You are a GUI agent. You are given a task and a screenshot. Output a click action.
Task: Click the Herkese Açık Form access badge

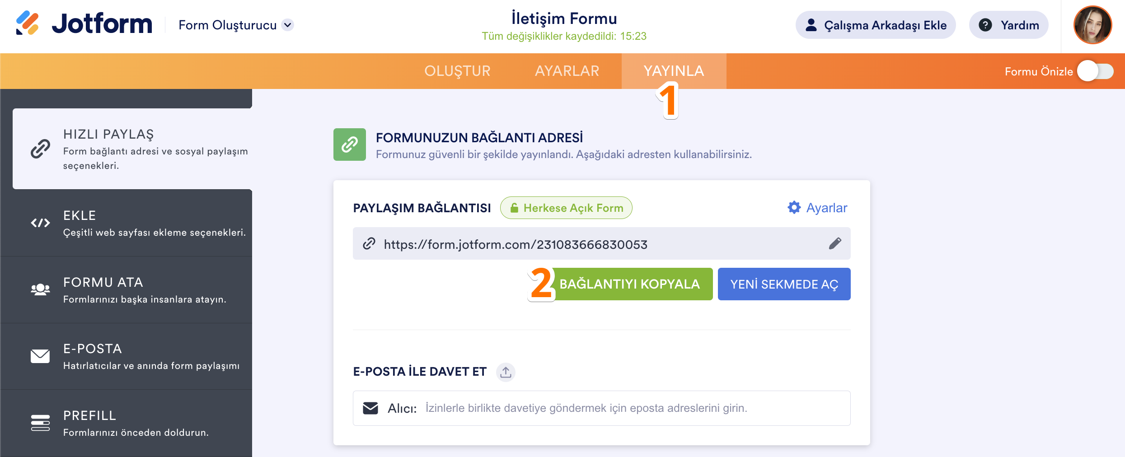[566, 208]
